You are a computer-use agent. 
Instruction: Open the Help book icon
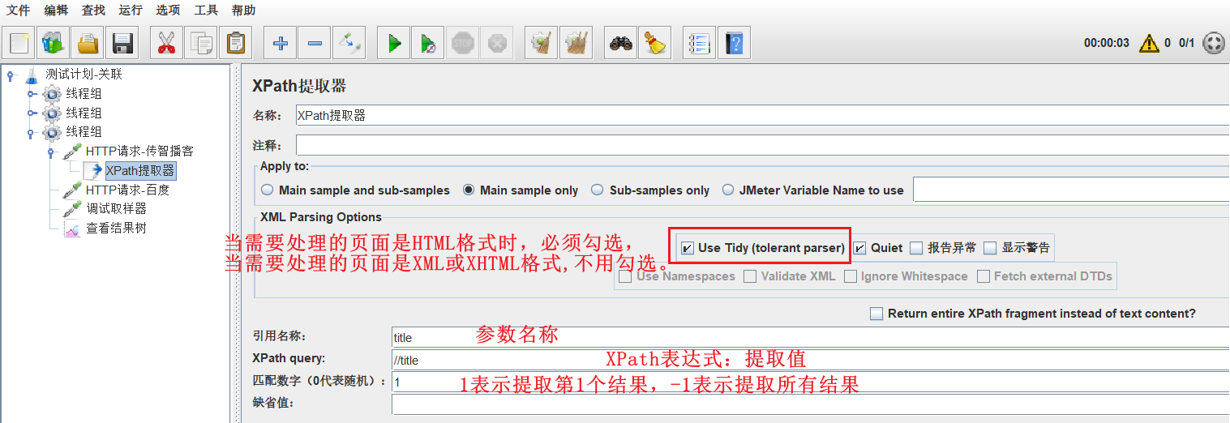pos(734,43)
